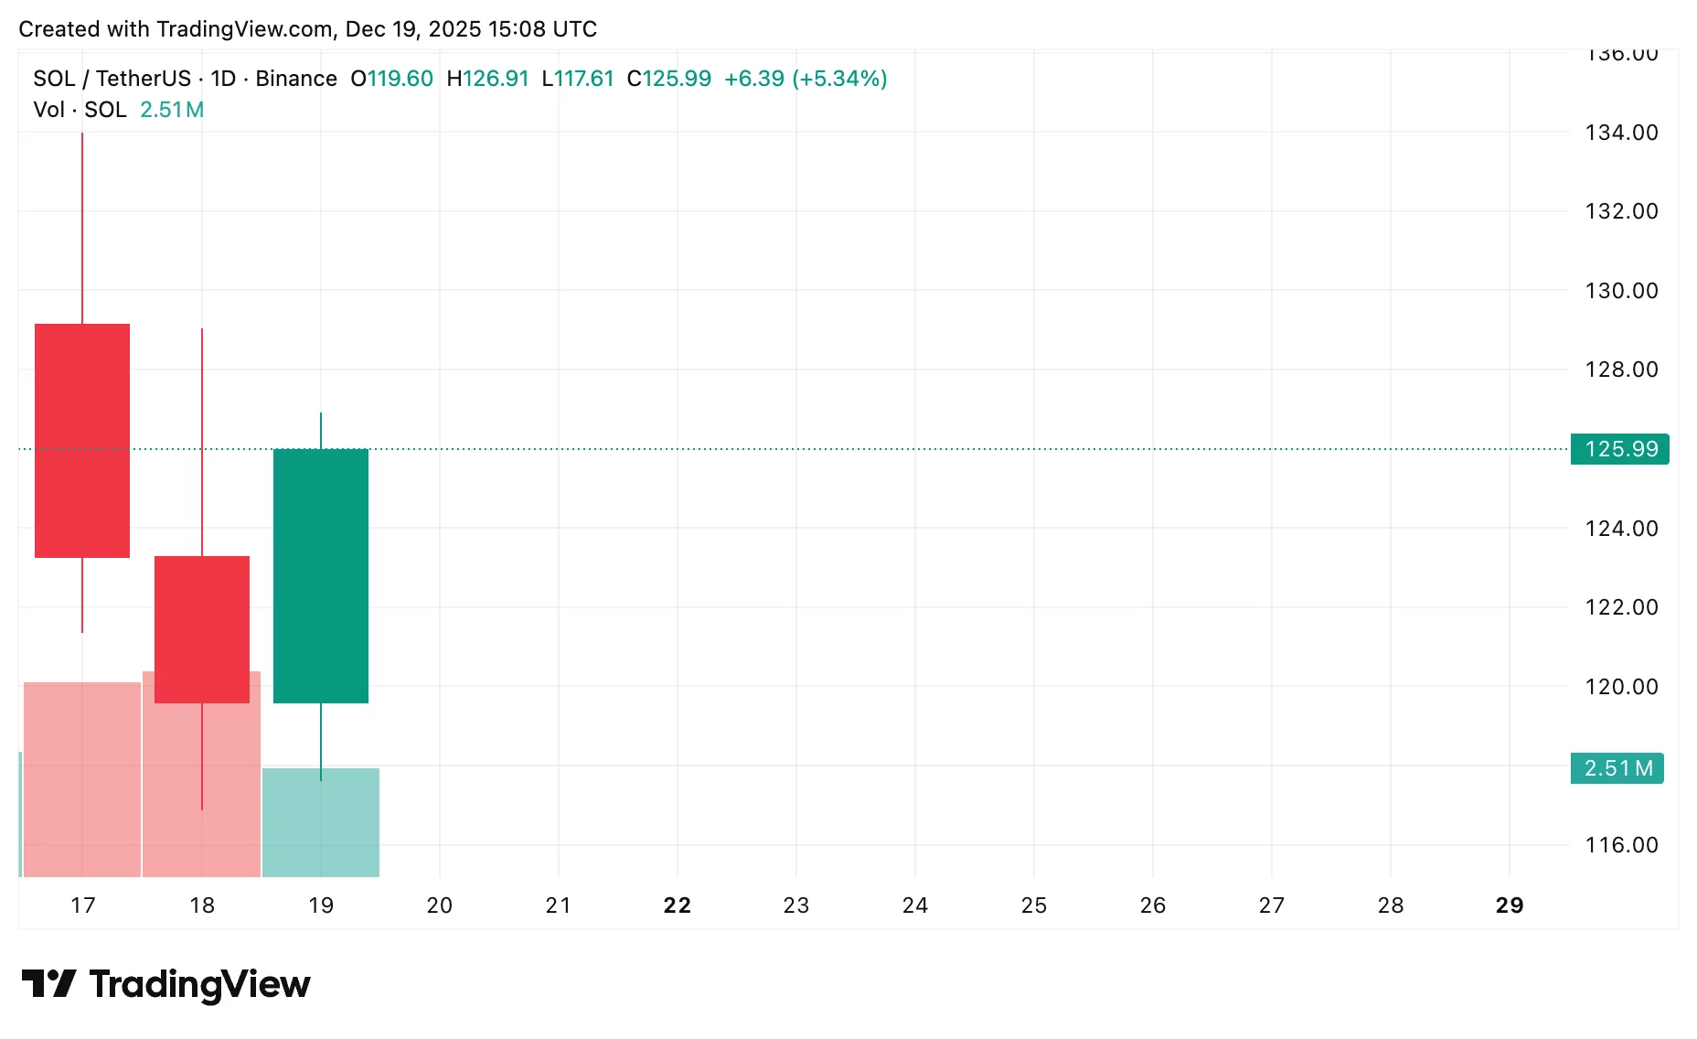Select the Vol · SOL indicator label
This screenshot has height=1039, width=1697.
(x=80, y=110)
